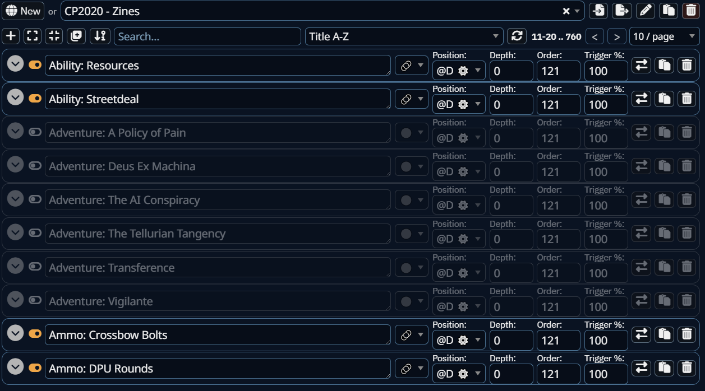Click the New lorebook button

tap(23, 11)
